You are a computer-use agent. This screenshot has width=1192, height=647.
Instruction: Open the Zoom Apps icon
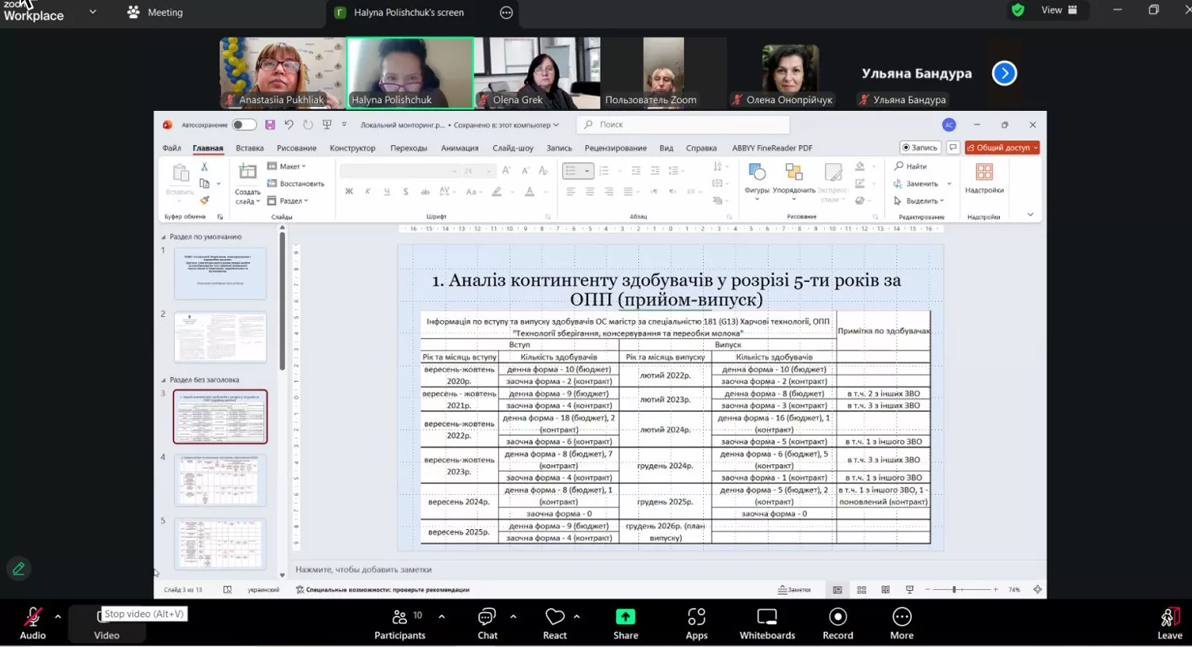696,617
